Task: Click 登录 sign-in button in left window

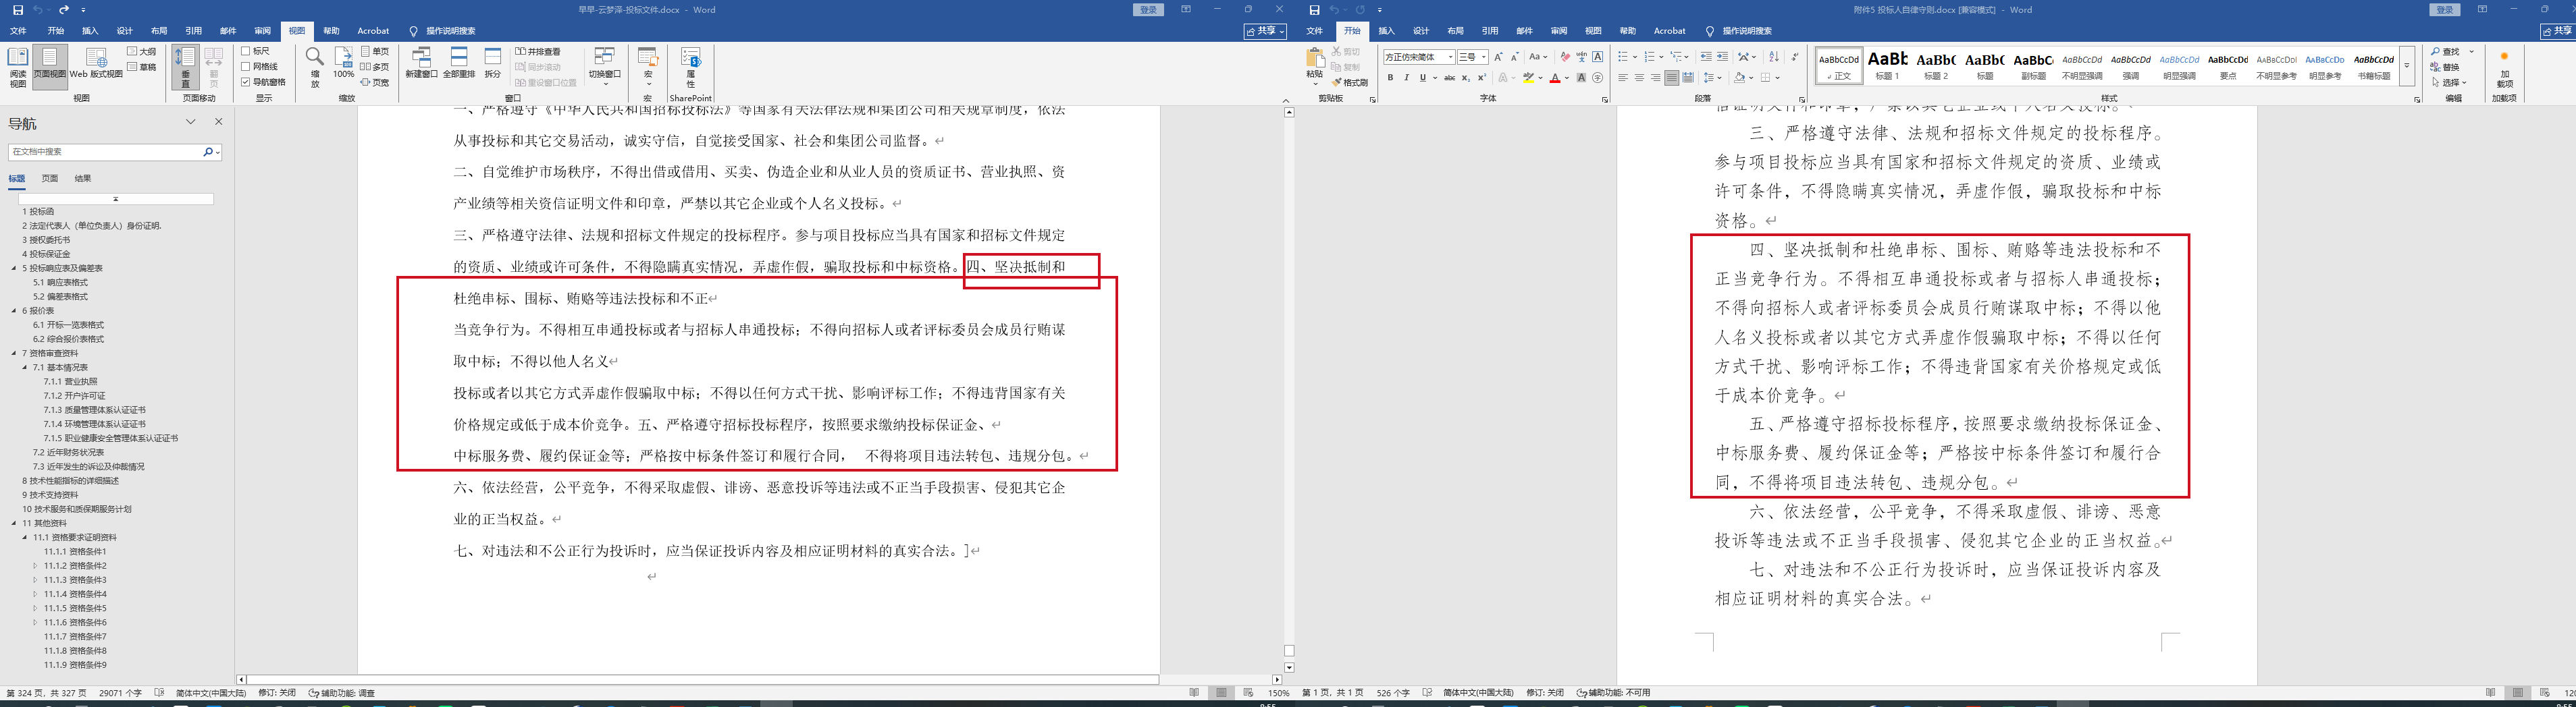Action: click(1149, 10)
